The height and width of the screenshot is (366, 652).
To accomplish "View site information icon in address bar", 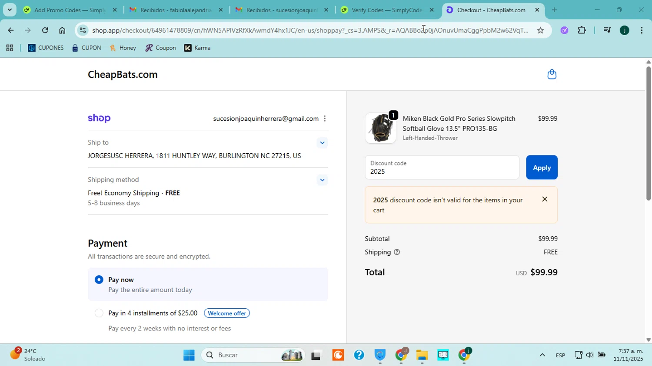I will (x=83, y=30).
